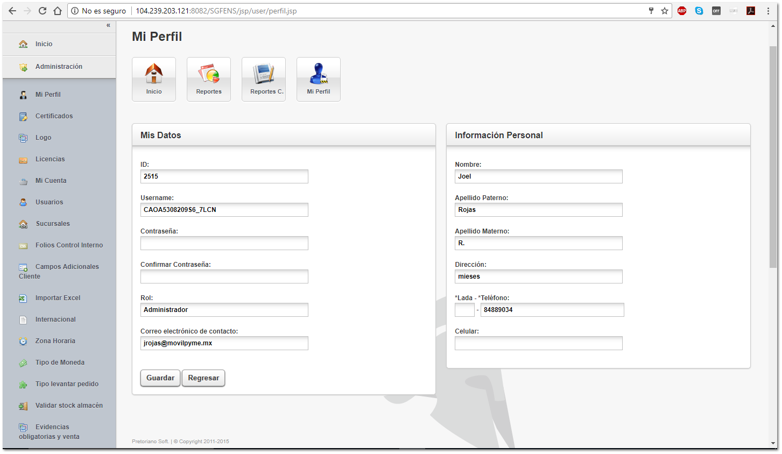Open the Reportes C. icon tile
Image resolution: width=782 pixels, height=454 pixels.
click(264, 79)
